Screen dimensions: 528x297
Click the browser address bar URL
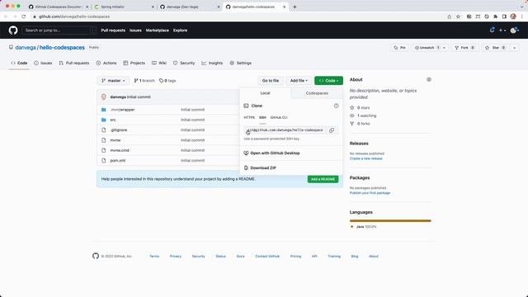[74, 16]
